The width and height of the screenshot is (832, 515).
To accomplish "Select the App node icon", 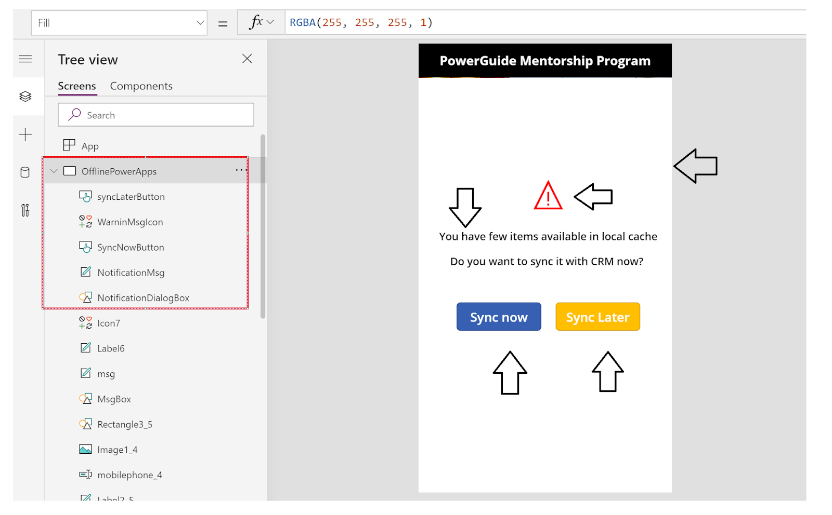I will [70, 145].
